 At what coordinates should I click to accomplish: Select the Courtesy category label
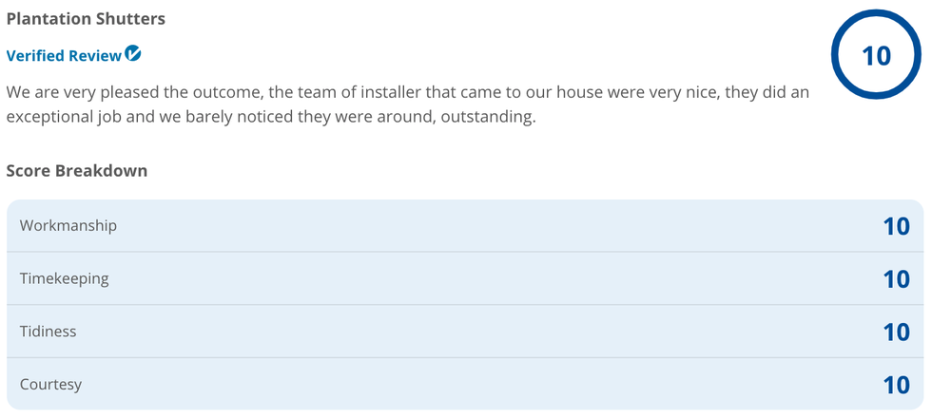coord(51,385)
